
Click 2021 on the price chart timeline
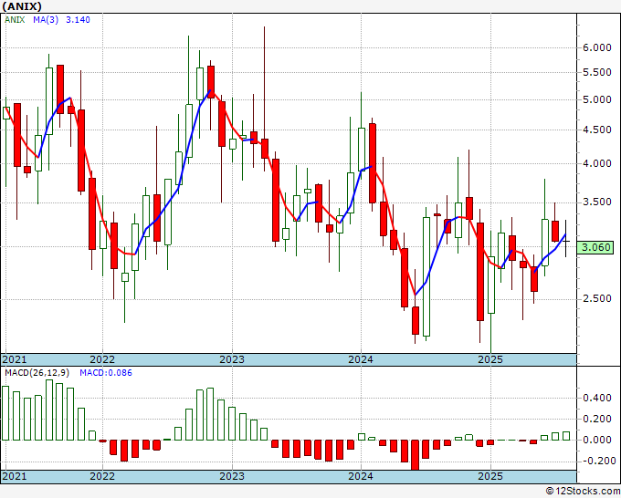pyautogui.click(x=15, y=359)
